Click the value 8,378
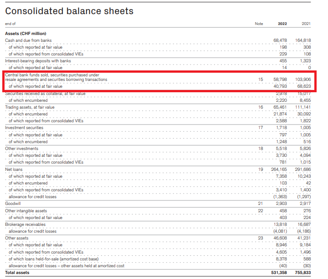Image resolution: width=328 pixels, height=279 pixels. (282, 259)
